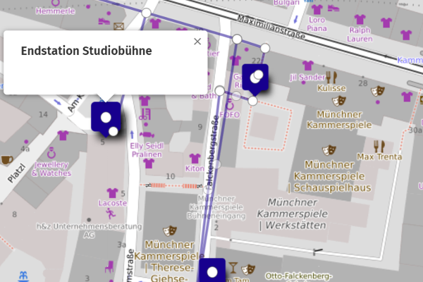Click the cocktail glass bar icon
Viewport: 423px width, 282px height.
[x=233, y=268]
